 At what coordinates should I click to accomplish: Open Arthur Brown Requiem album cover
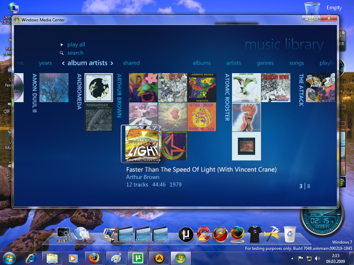tap(202, 88)
